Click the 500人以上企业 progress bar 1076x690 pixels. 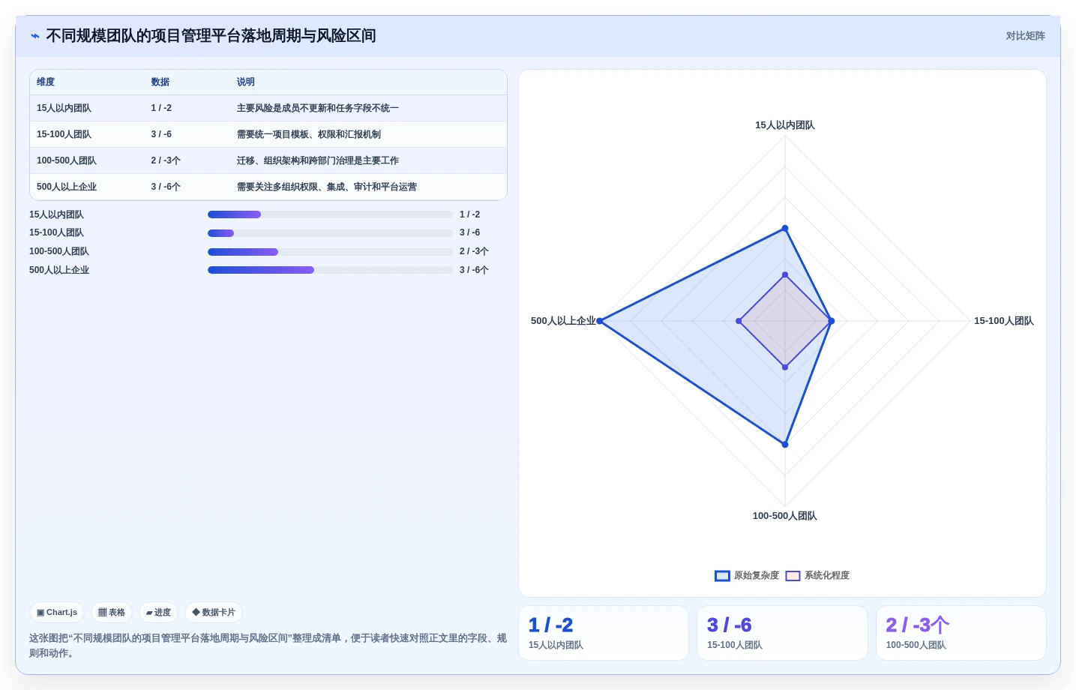coord(331,270)
